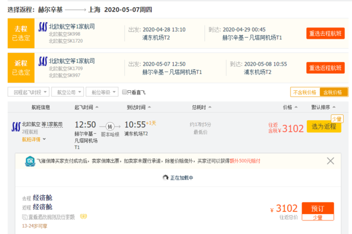Sort by 起飞时间 column

coord(86,107)
